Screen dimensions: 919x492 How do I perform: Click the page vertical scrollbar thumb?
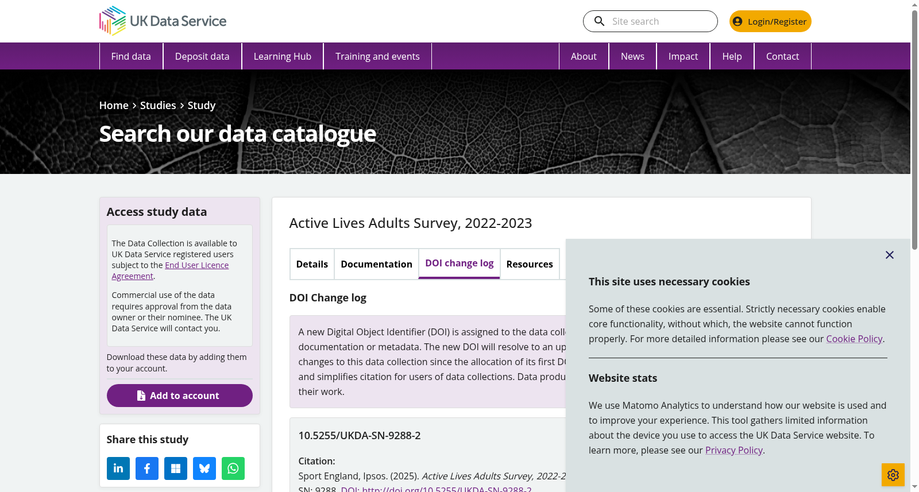coord(914,129)
